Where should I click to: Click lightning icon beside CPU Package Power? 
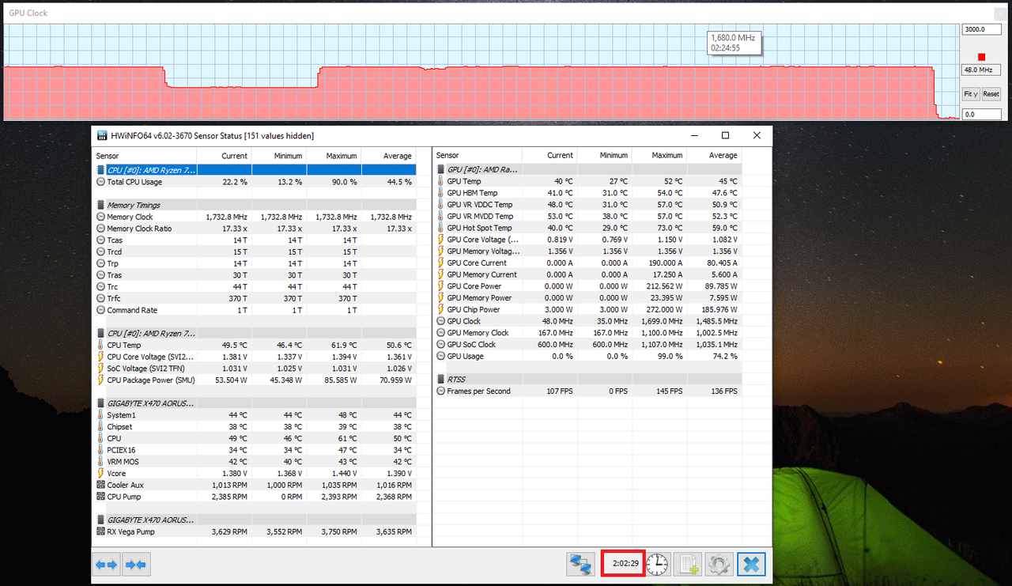[100, 380]
